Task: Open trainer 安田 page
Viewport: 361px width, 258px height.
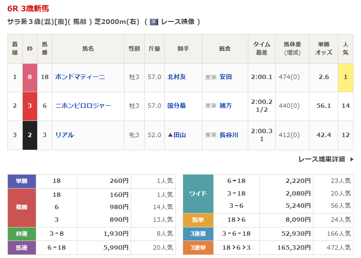Action: pyautogui.click(x=226, y=77)
